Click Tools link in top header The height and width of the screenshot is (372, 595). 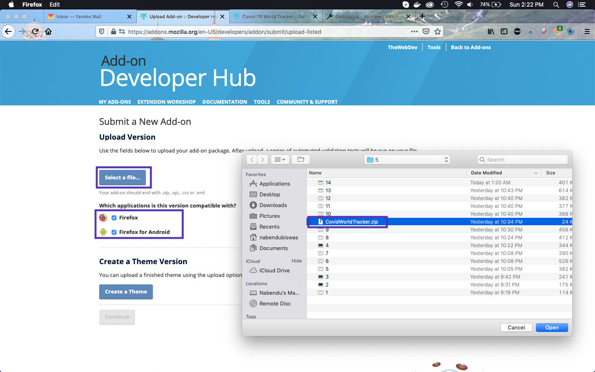(434, 47)
